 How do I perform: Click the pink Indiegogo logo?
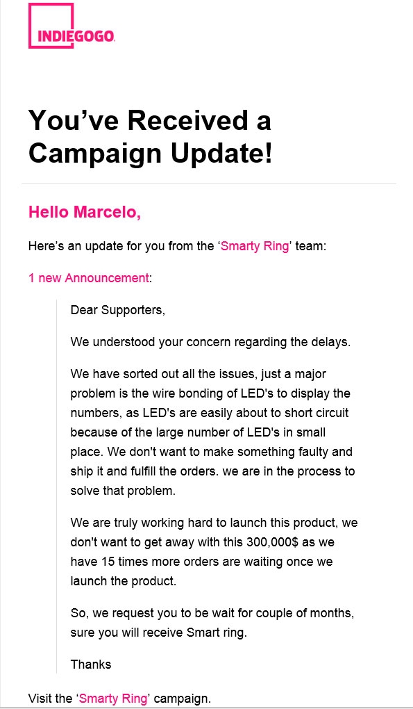(x=72, y=25)
